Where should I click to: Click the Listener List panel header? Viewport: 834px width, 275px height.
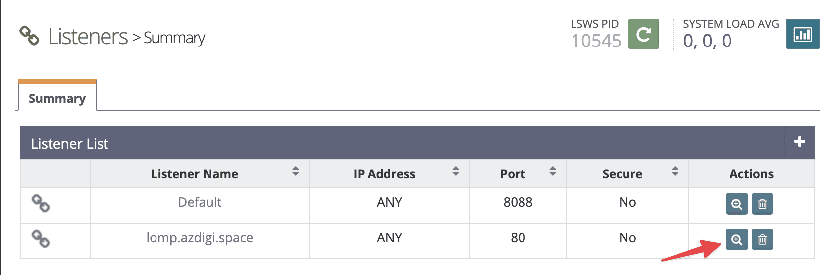click(69, 144)
